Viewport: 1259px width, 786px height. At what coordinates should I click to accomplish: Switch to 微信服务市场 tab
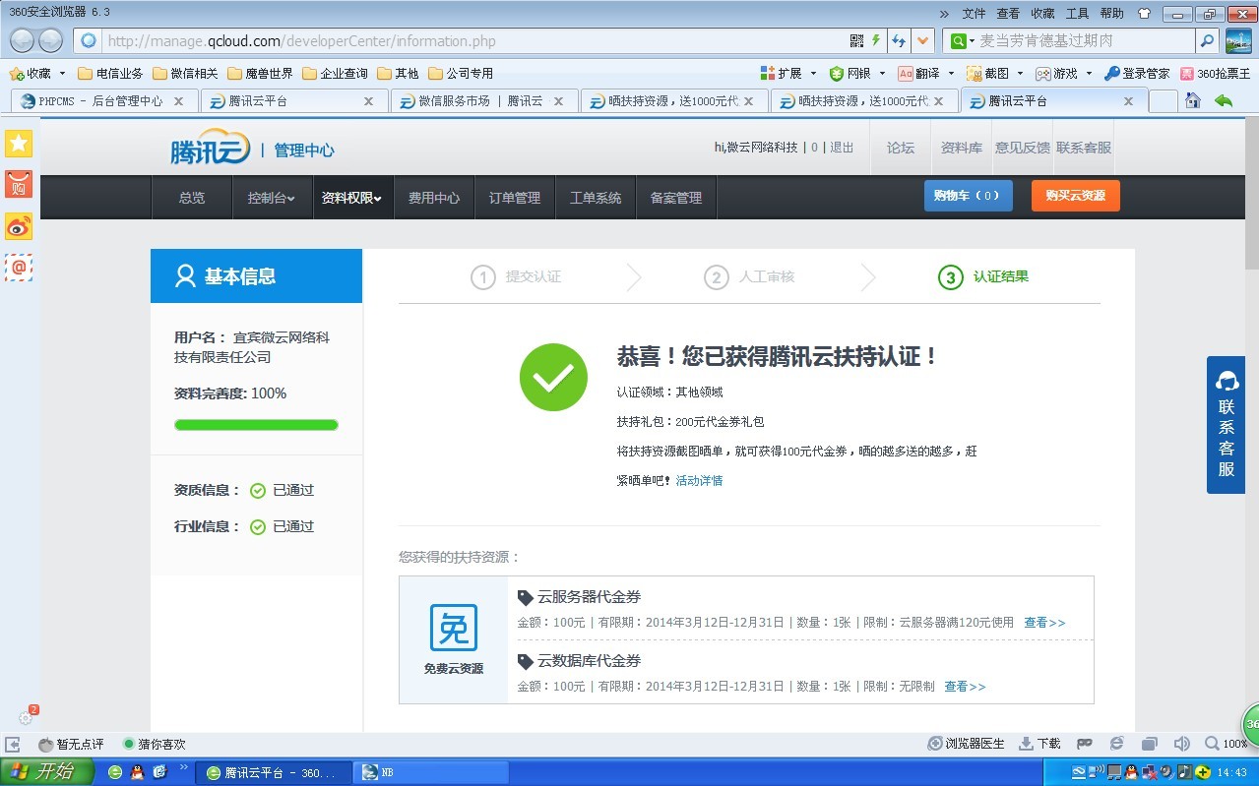coord(482,100)
